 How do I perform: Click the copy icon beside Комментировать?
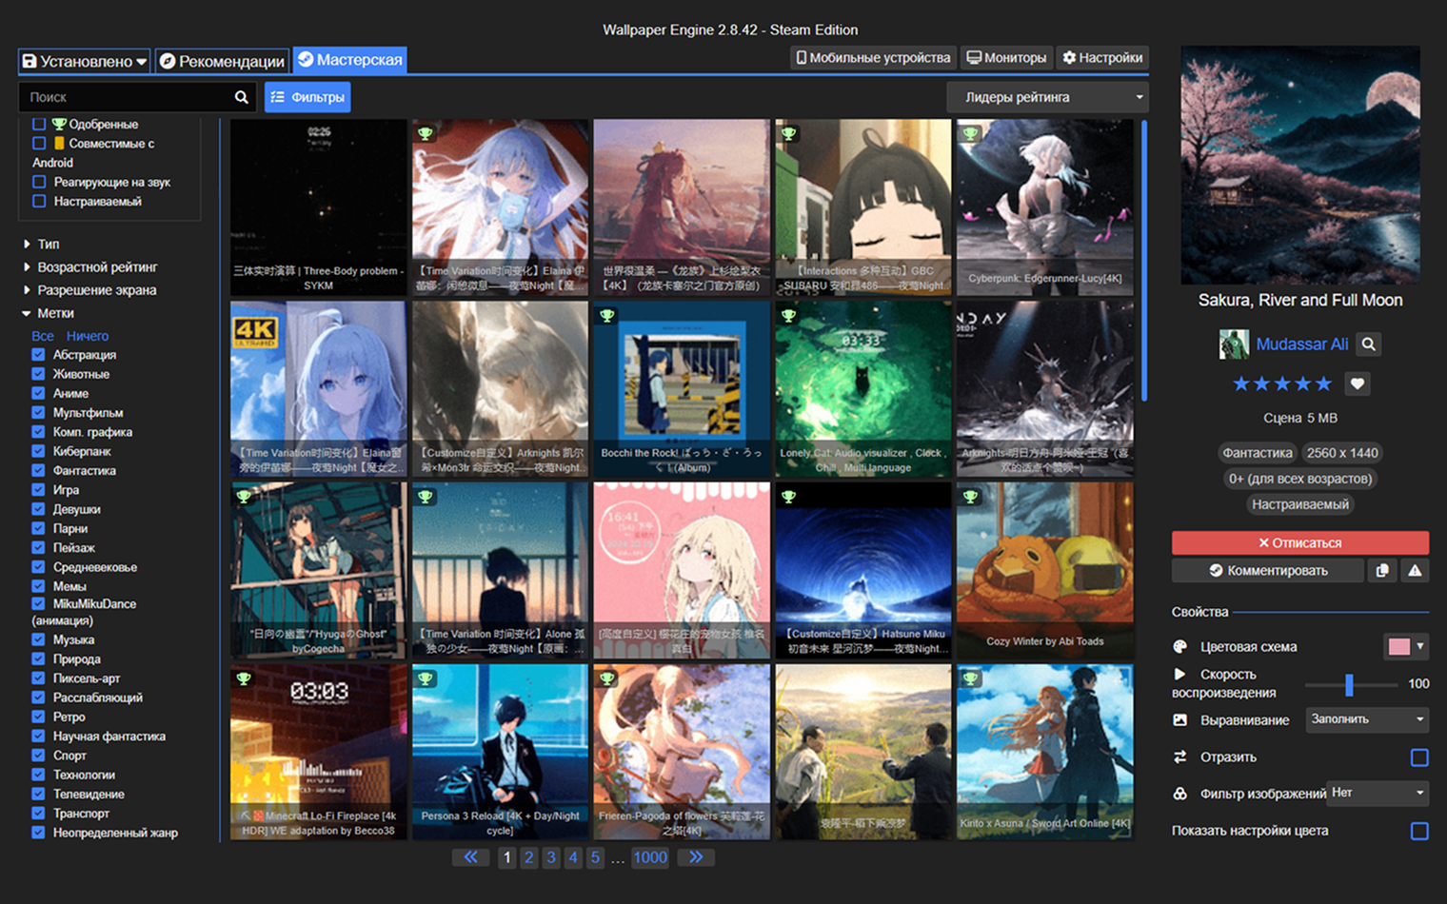(1382, 570)
